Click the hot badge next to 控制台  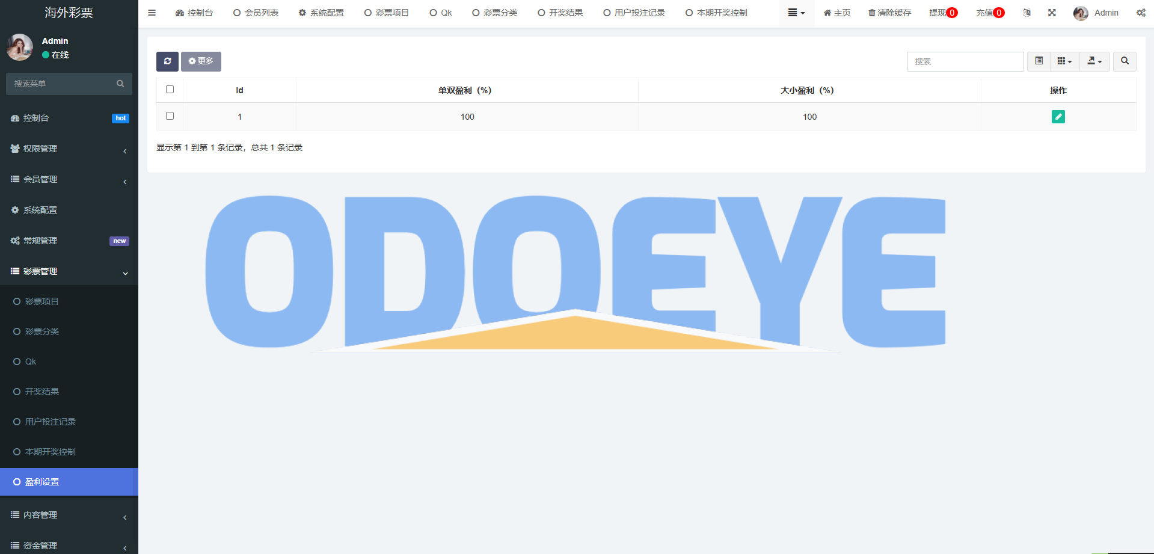click(x=120, y=118)
